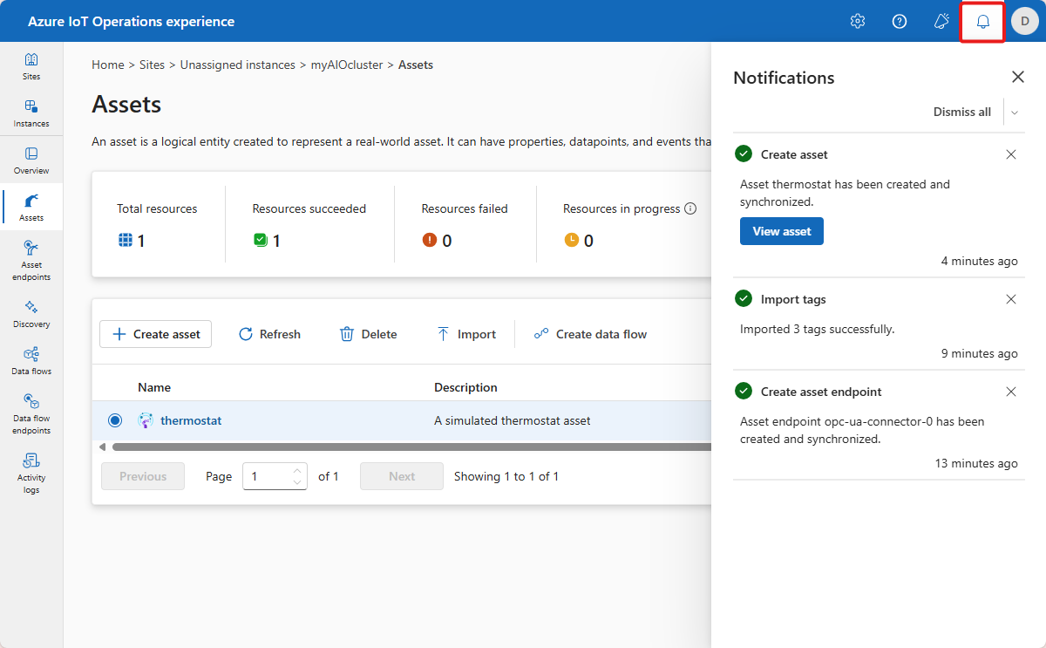Open Asset endpoints in sidebar
Screen dimensions: 1046x648
pos(31,260)
